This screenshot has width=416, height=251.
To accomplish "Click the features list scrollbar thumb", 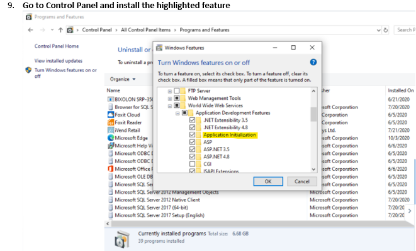I will [313, 114].
